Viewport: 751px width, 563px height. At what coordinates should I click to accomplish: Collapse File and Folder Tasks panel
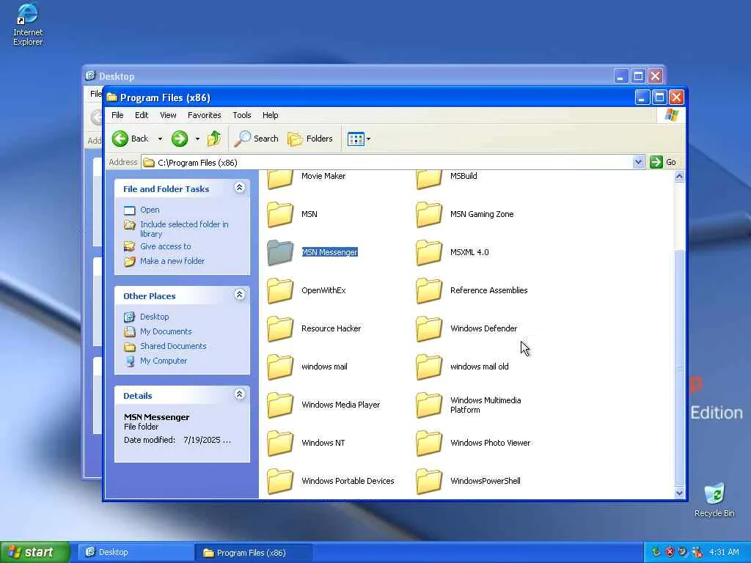(240, 188)
